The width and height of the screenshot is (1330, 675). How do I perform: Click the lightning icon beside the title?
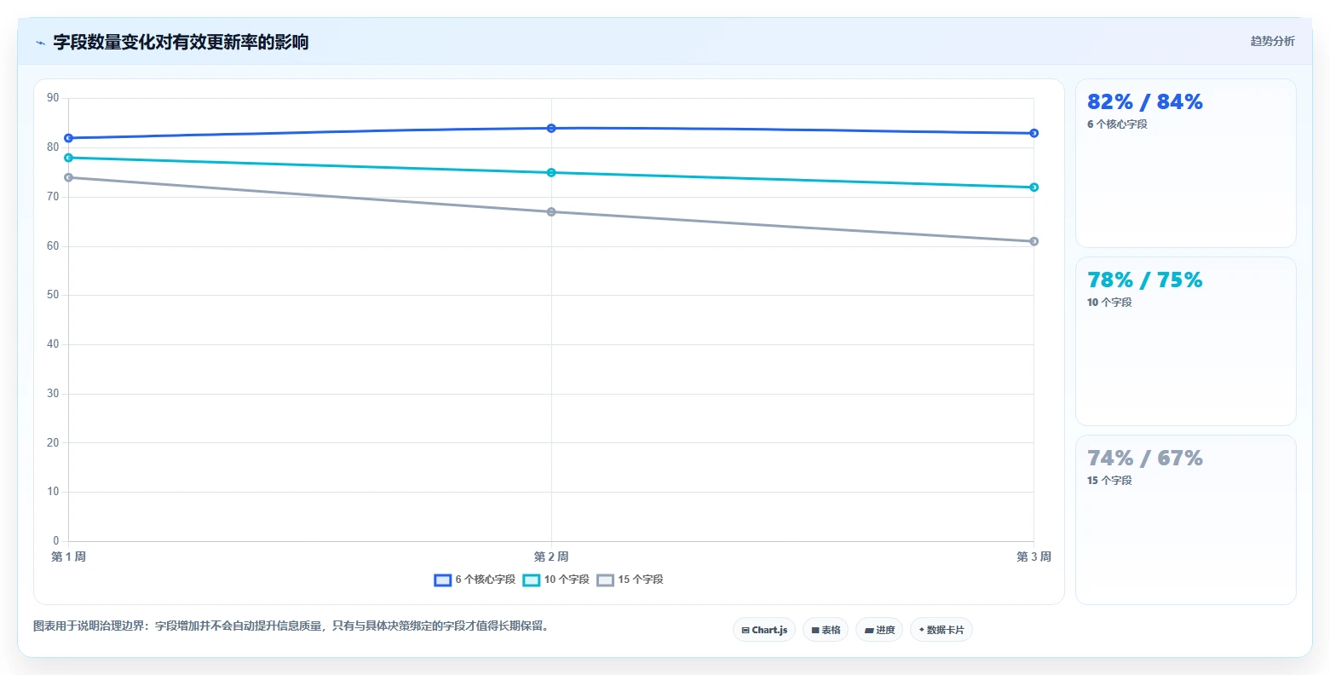click(40, 43)
